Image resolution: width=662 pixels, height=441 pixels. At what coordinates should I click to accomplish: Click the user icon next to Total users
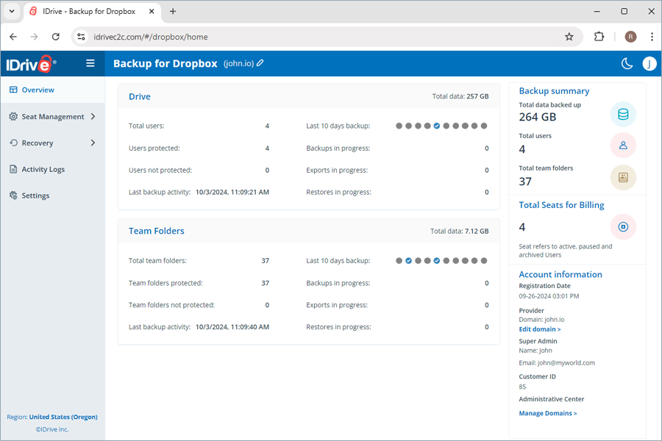pos(623,145)
